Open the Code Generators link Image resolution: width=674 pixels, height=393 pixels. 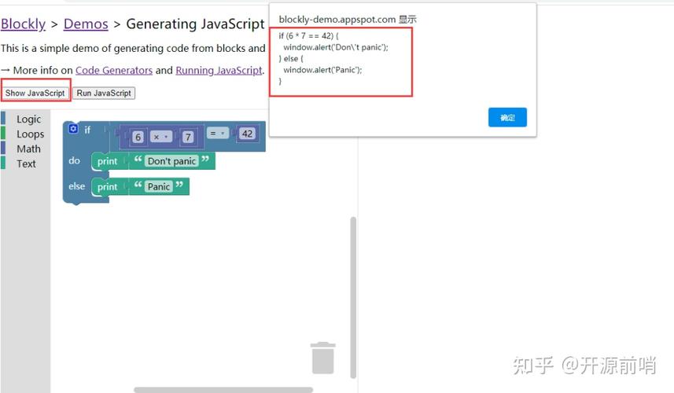[x=114, y=70]
